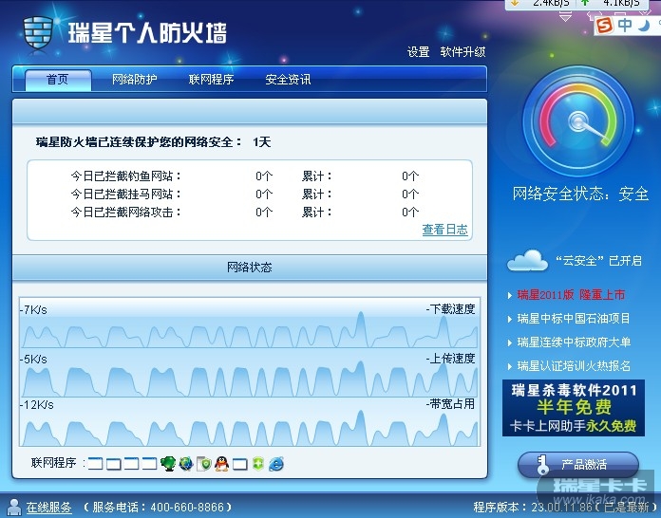Open the globe browser program icon
The image size is (661, 518).
186,464
